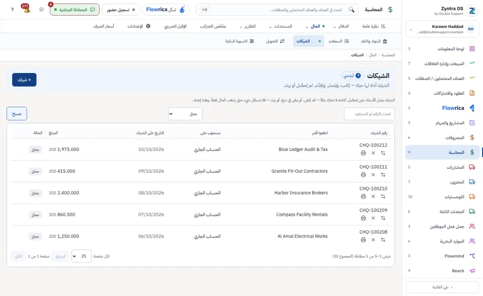Open Reach in sidebar

(442, 271)
